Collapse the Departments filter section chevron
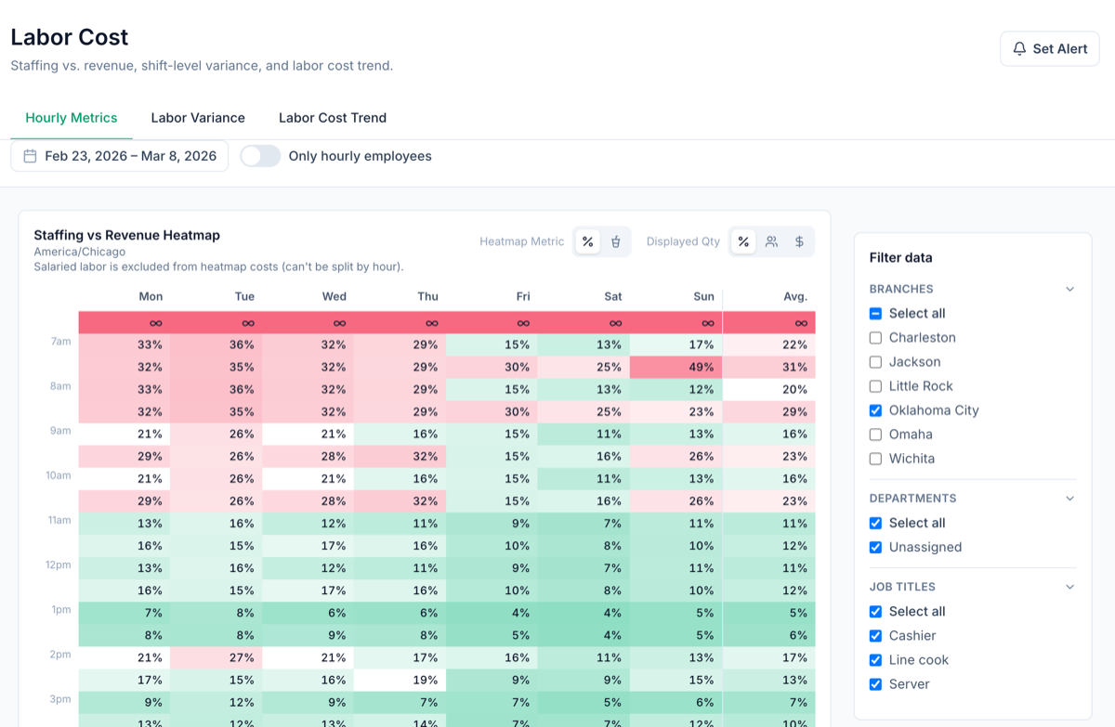The height and width of the screenshot is (727, 1115). tap(1069, 499)
